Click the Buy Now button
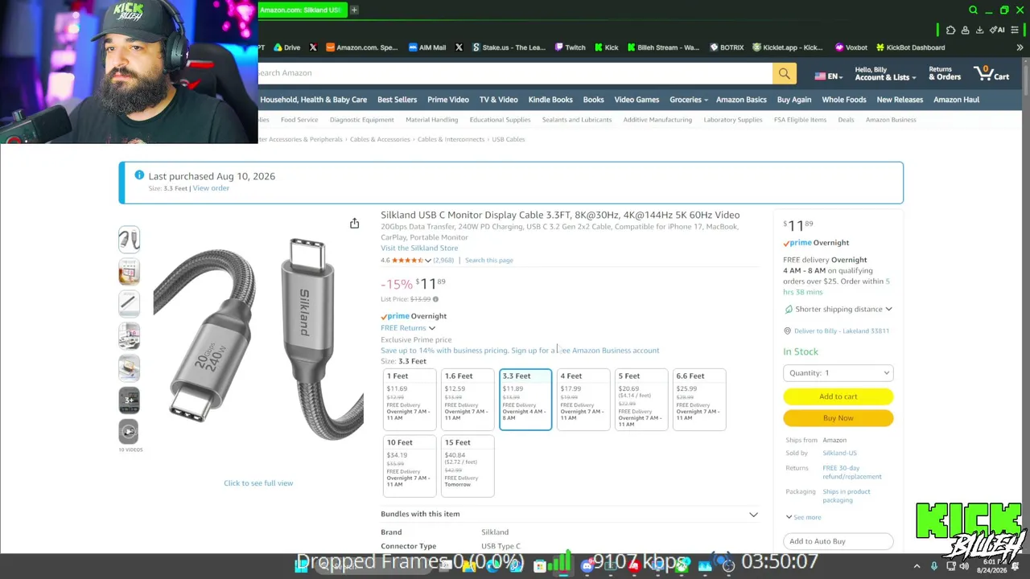The width and height of the screenshot is (1030, 579). click(x=838, y=418)
